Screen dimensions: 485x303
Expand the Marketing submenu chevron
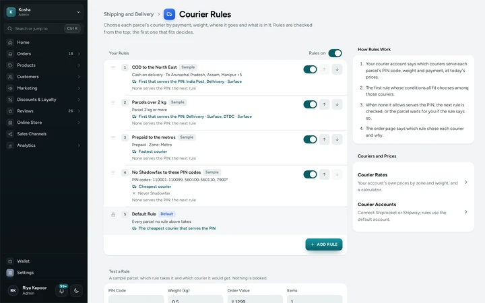[x=79, y=88]
